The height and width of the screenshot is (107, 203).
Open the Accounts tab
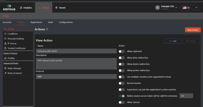[x=7, y=22]
